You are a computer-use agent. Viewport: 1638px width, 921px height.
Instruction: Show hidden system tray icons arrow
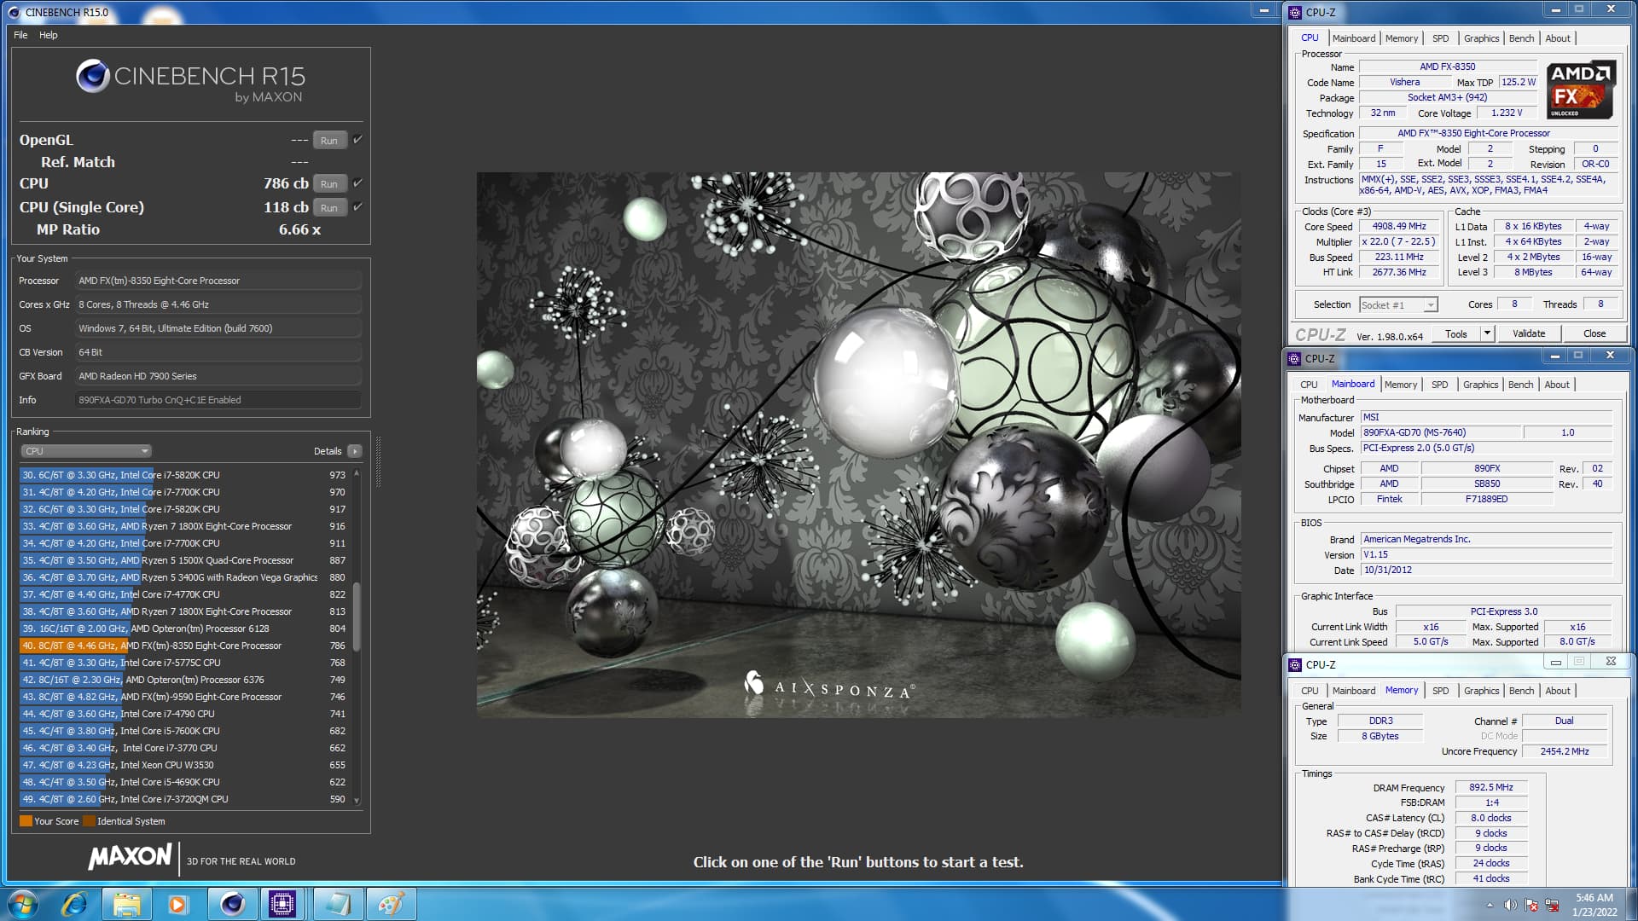(x=1490, y=905)
